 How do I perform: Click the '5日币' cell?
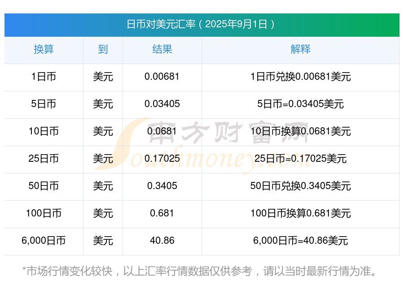click(x=44, y=104)
